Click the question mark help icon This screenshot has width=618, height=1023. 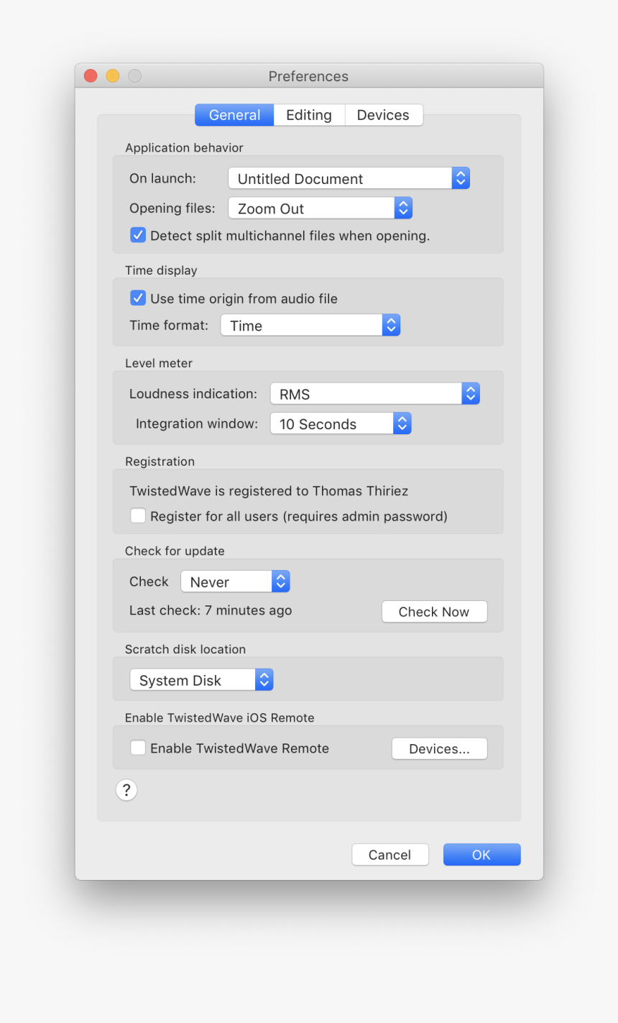click(126, 789)
